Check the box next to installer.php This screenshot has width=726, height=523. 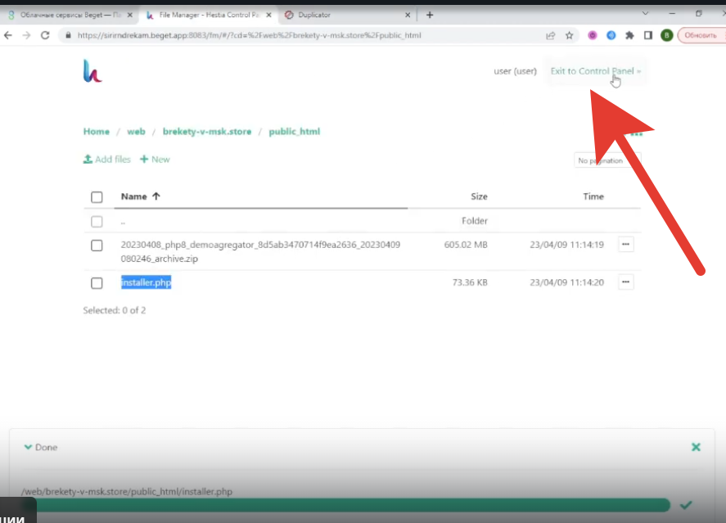(x=97, y=283)
